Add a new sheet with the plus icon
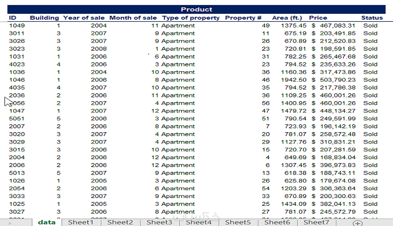 pos(358,223)
